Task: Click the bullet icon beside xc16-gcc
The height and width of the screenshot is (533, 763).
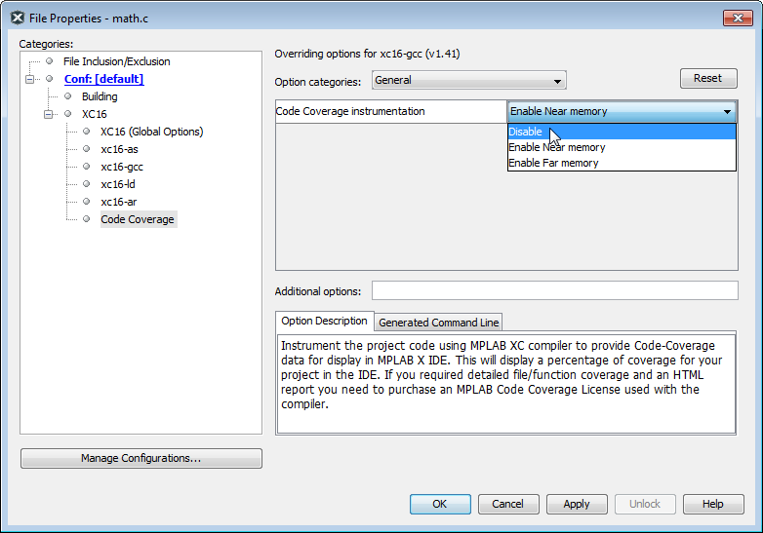Action: (x=86, y=167)
